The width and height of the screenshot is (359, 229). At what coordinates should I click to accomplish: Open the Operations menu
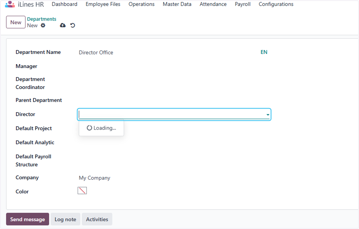[x=142, y=4]
